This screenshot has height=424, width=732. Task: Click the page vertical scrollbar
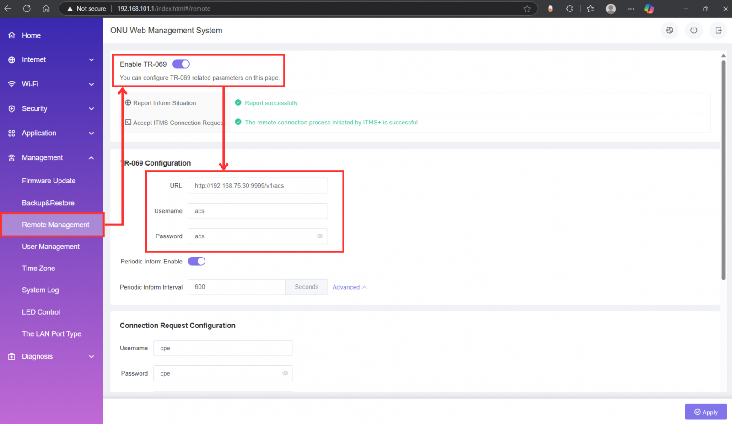coord(723,169)
